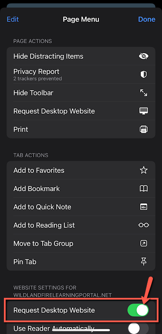The width and height of the screenshot is (162, 334).
Task: Choose Add to Reading List entry
Action: [x=81, y=225]
